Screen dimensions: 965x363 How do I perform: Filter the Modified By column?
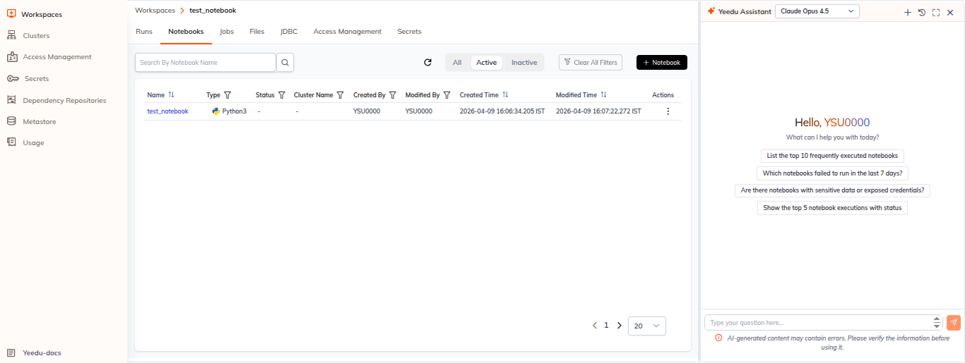coord(446,94)
